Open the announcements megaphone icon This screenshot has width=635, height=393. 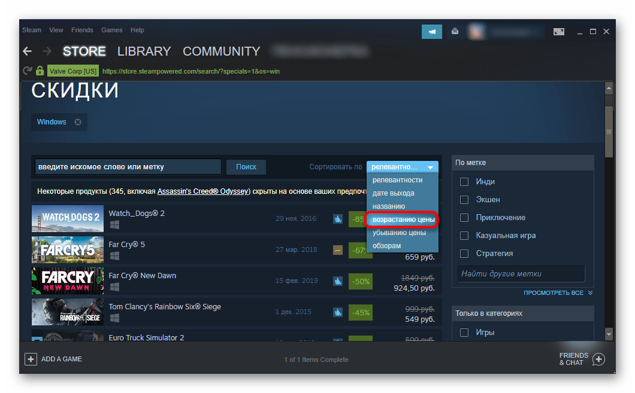click(432, 32)
